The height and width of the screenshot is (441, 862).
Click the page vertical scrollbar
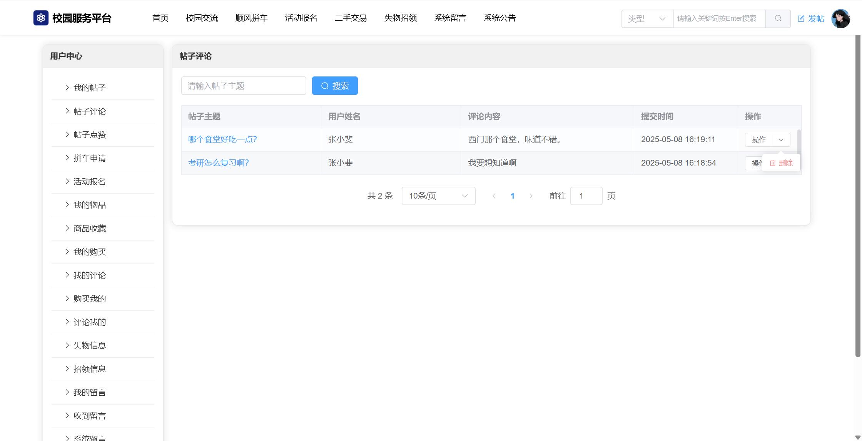point(857,196)
